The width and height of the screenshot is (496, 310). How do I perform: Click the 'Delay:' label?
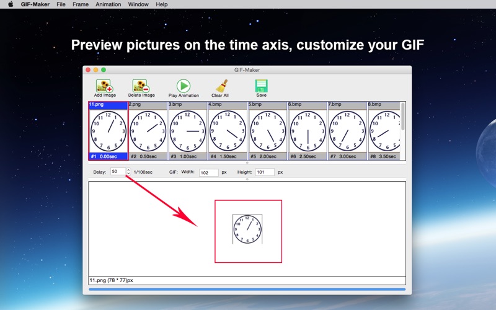tap(100, 172)
